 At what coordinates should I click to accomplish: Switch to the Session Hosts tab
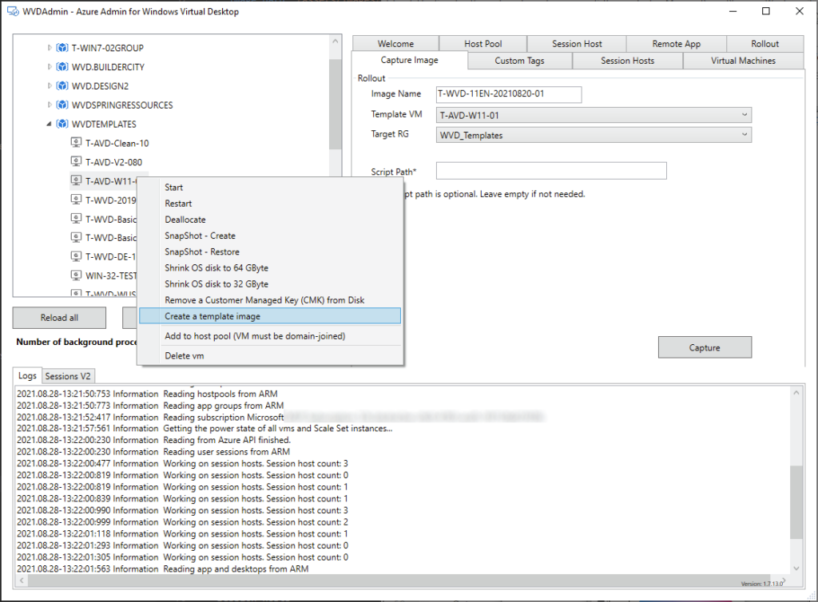point(627,61)
